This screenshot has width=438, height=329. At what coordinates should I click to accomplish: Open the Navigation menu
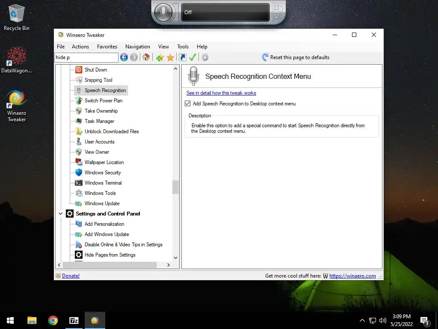point(138,47)
